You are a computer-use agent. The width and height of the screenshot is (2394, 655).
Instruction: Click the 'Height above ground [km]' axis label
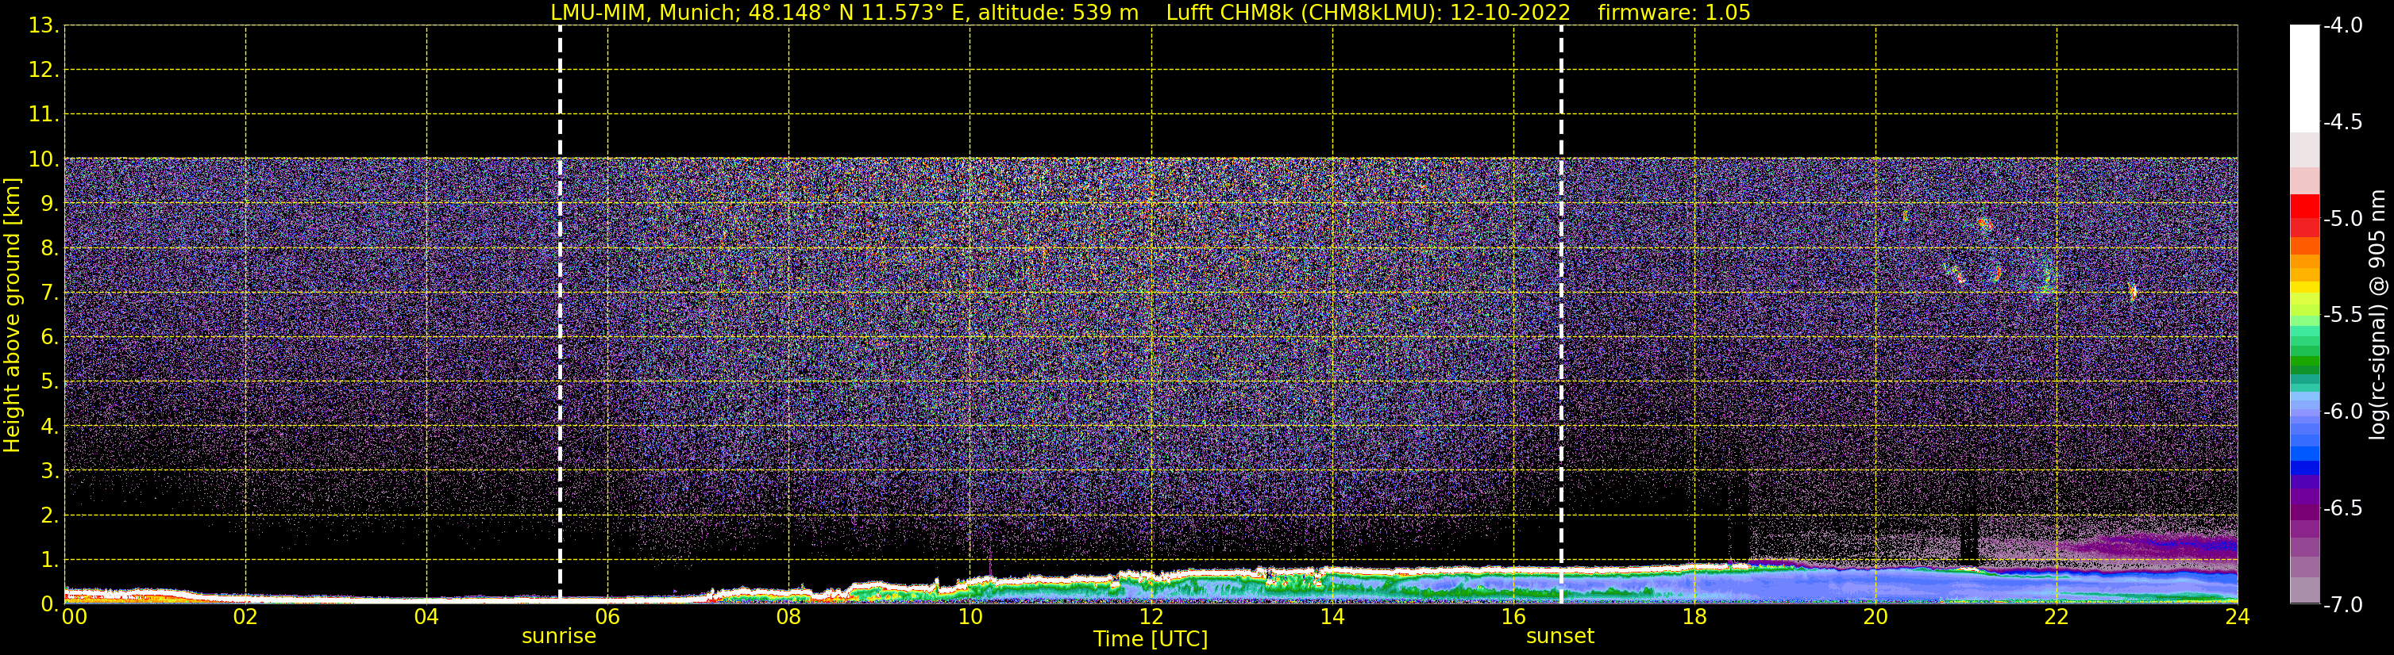click(x=12, y=316)
